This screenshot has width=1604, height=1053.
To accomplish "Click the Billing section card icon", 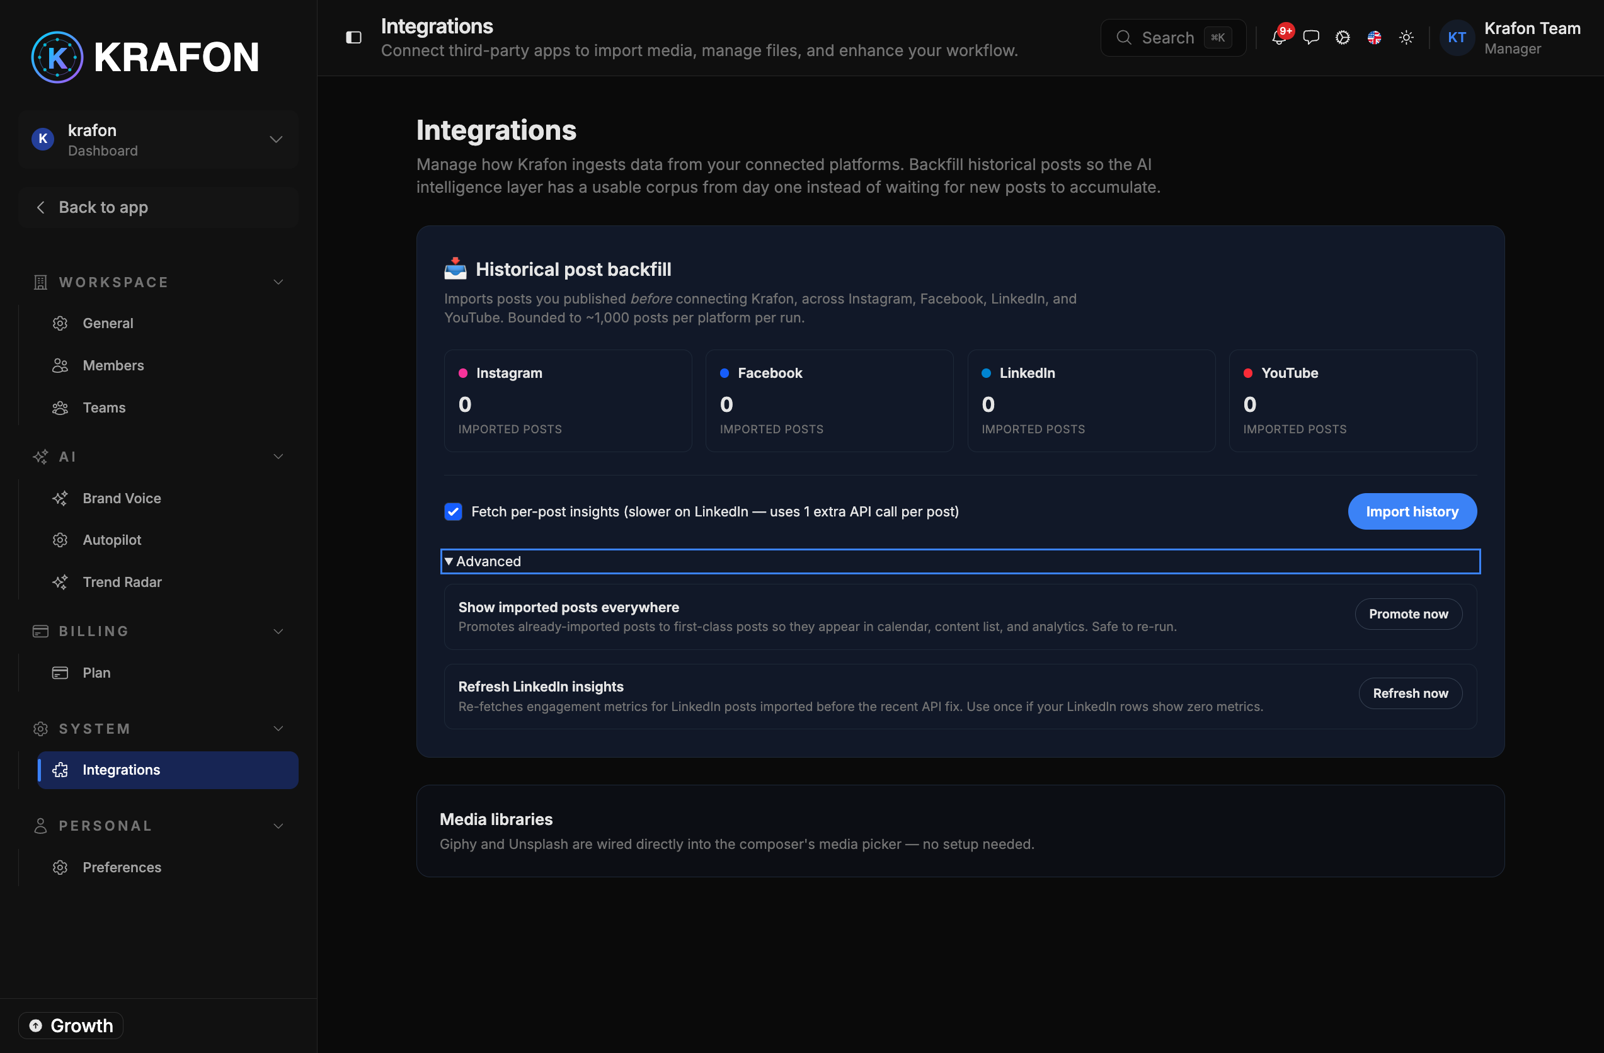I will 40,631.
